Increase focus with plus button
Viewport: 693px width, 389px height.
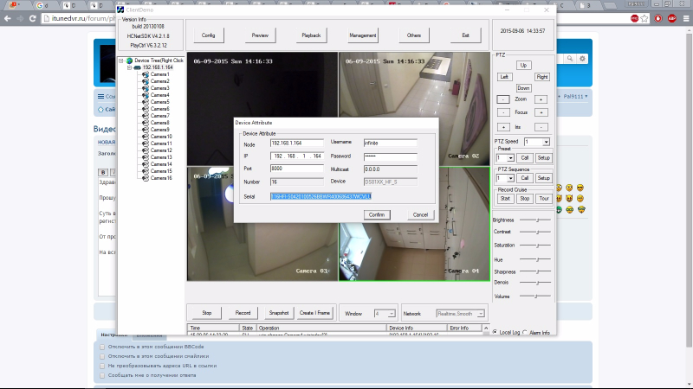(541, 112)
